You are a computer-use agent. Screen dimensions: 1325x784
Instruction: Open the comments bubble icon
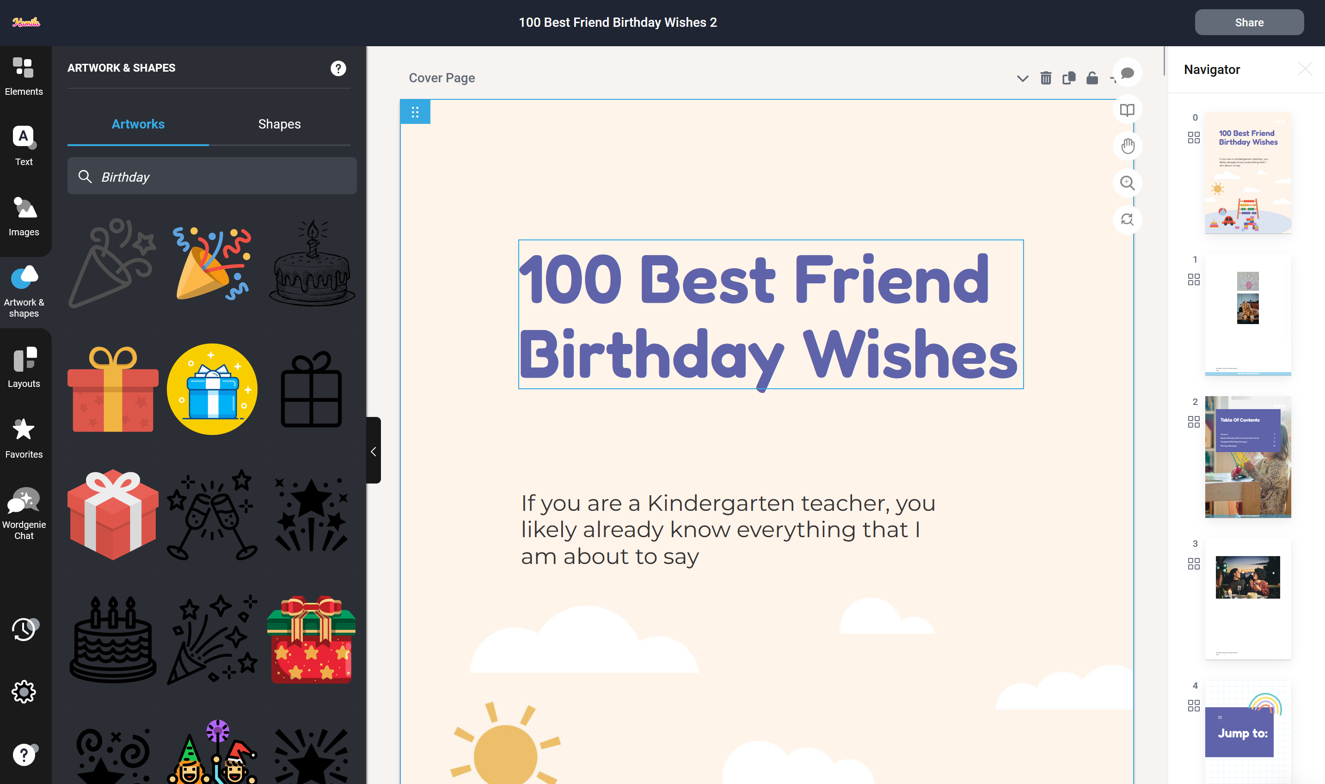pyautogui.click(x=1127, y=73)
